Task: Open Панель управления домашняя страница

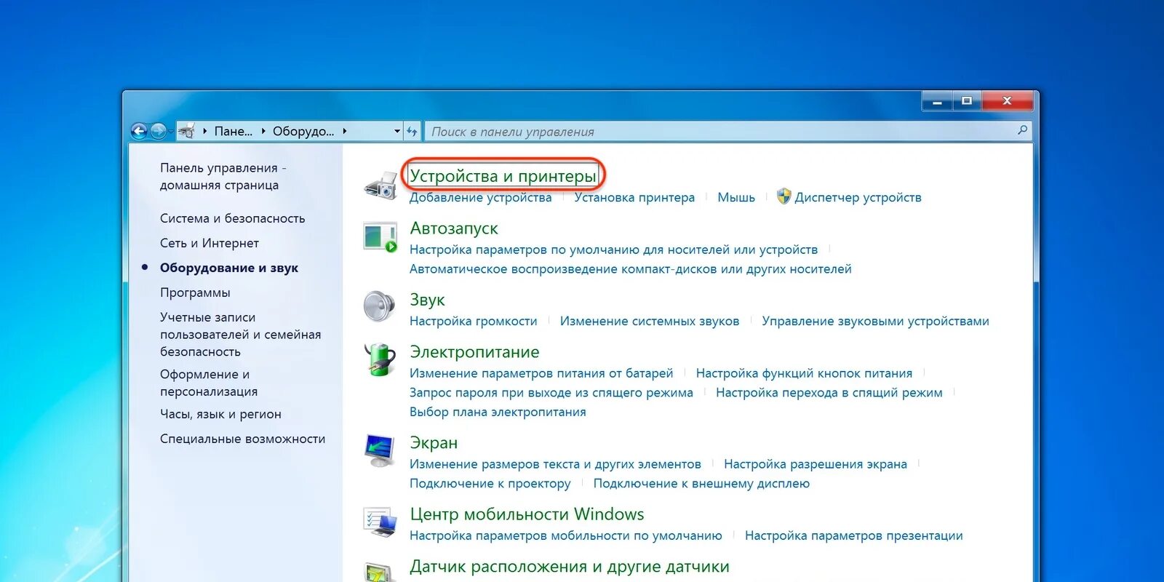Action: 223,177
